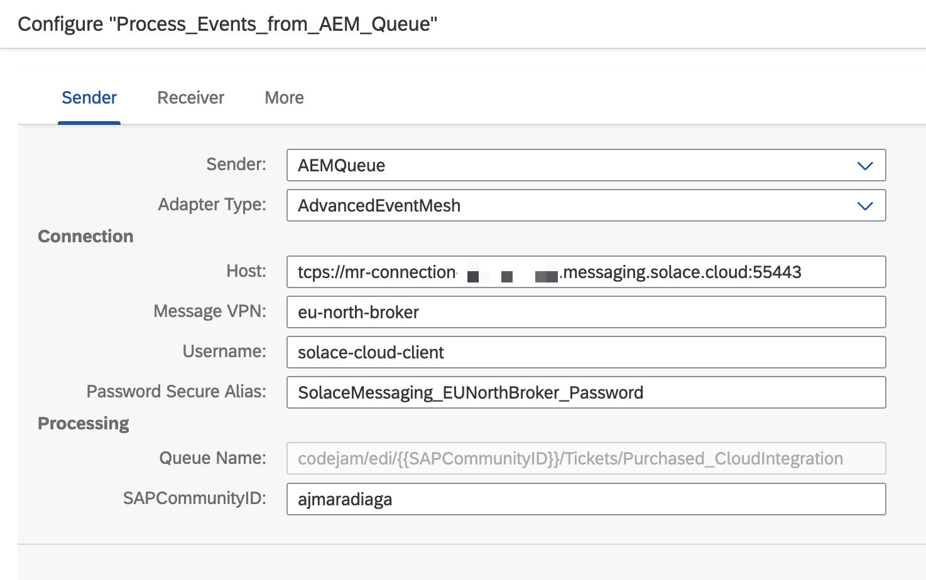Click the Sender field label

(x=236, y=164)
